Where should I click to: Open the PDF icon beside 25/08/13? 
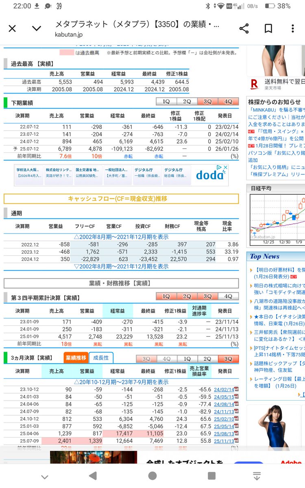click(x=236, y=434)
